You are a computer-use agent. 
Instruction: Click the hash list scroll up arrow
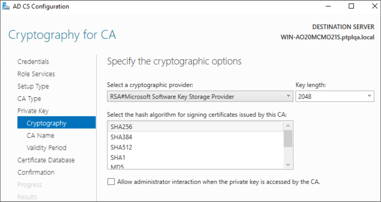(288, 126)
